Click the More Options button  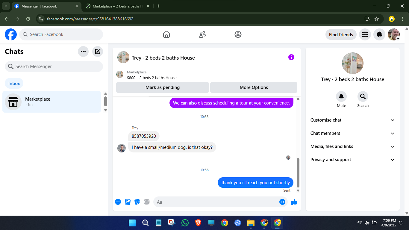click(x=254, y=87)
